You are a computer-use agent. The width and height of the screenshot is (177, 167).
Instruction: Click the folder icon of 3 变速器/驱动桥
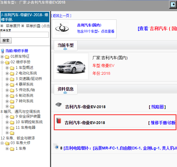(x=12, y=79)
